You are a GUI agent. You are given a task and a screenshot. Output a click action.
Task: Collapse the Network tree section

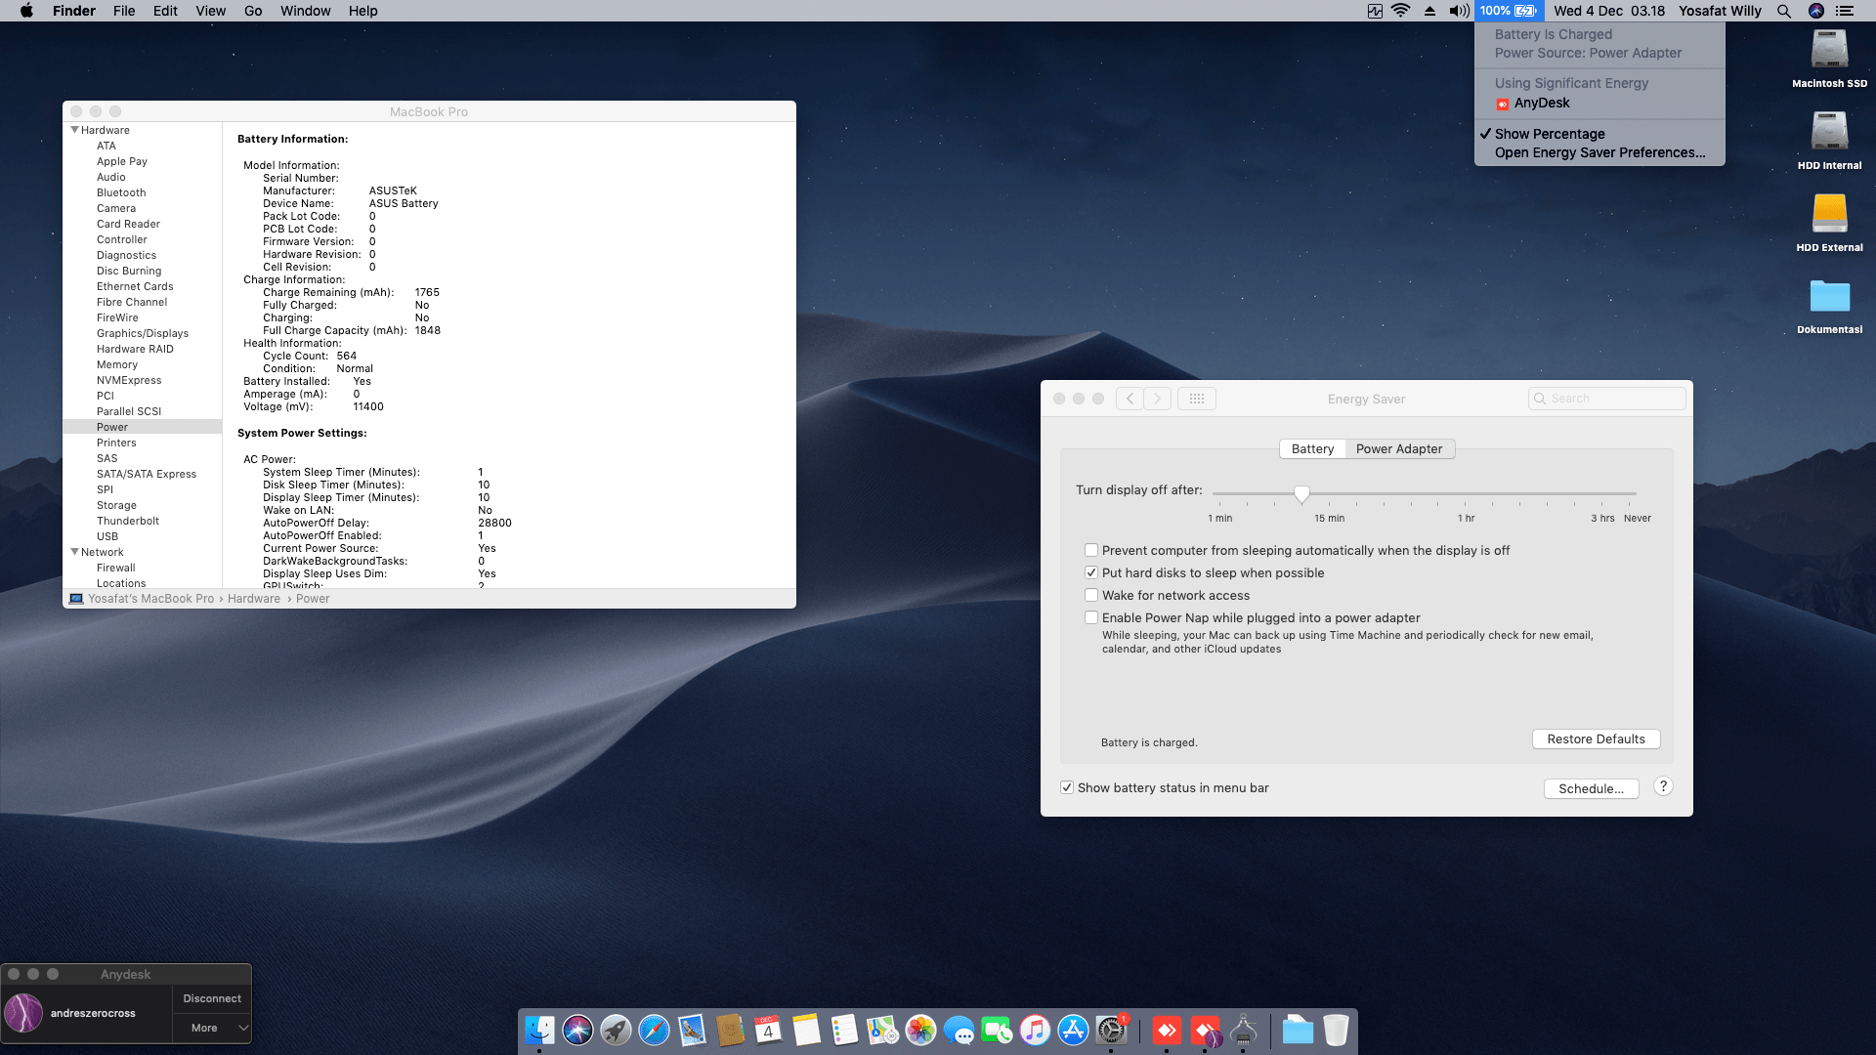[x=74, y=552]
